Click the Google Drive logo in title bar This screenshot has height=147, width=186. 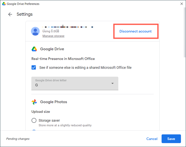(4, 4)
